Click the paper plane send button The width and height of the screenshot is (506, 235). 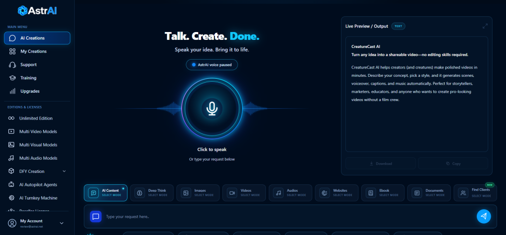tap(484, 216)
